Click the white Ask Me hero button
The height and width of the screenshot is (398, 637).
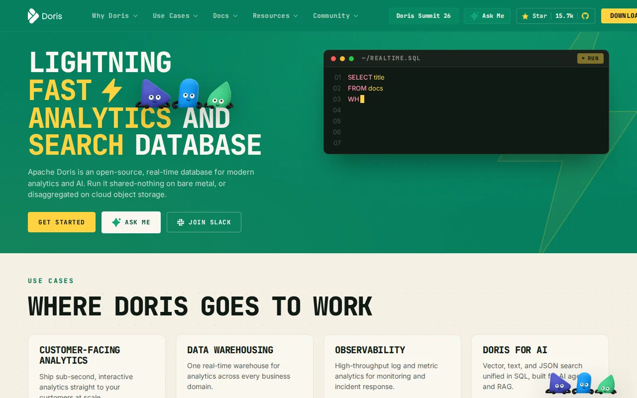tap(131, 222)
